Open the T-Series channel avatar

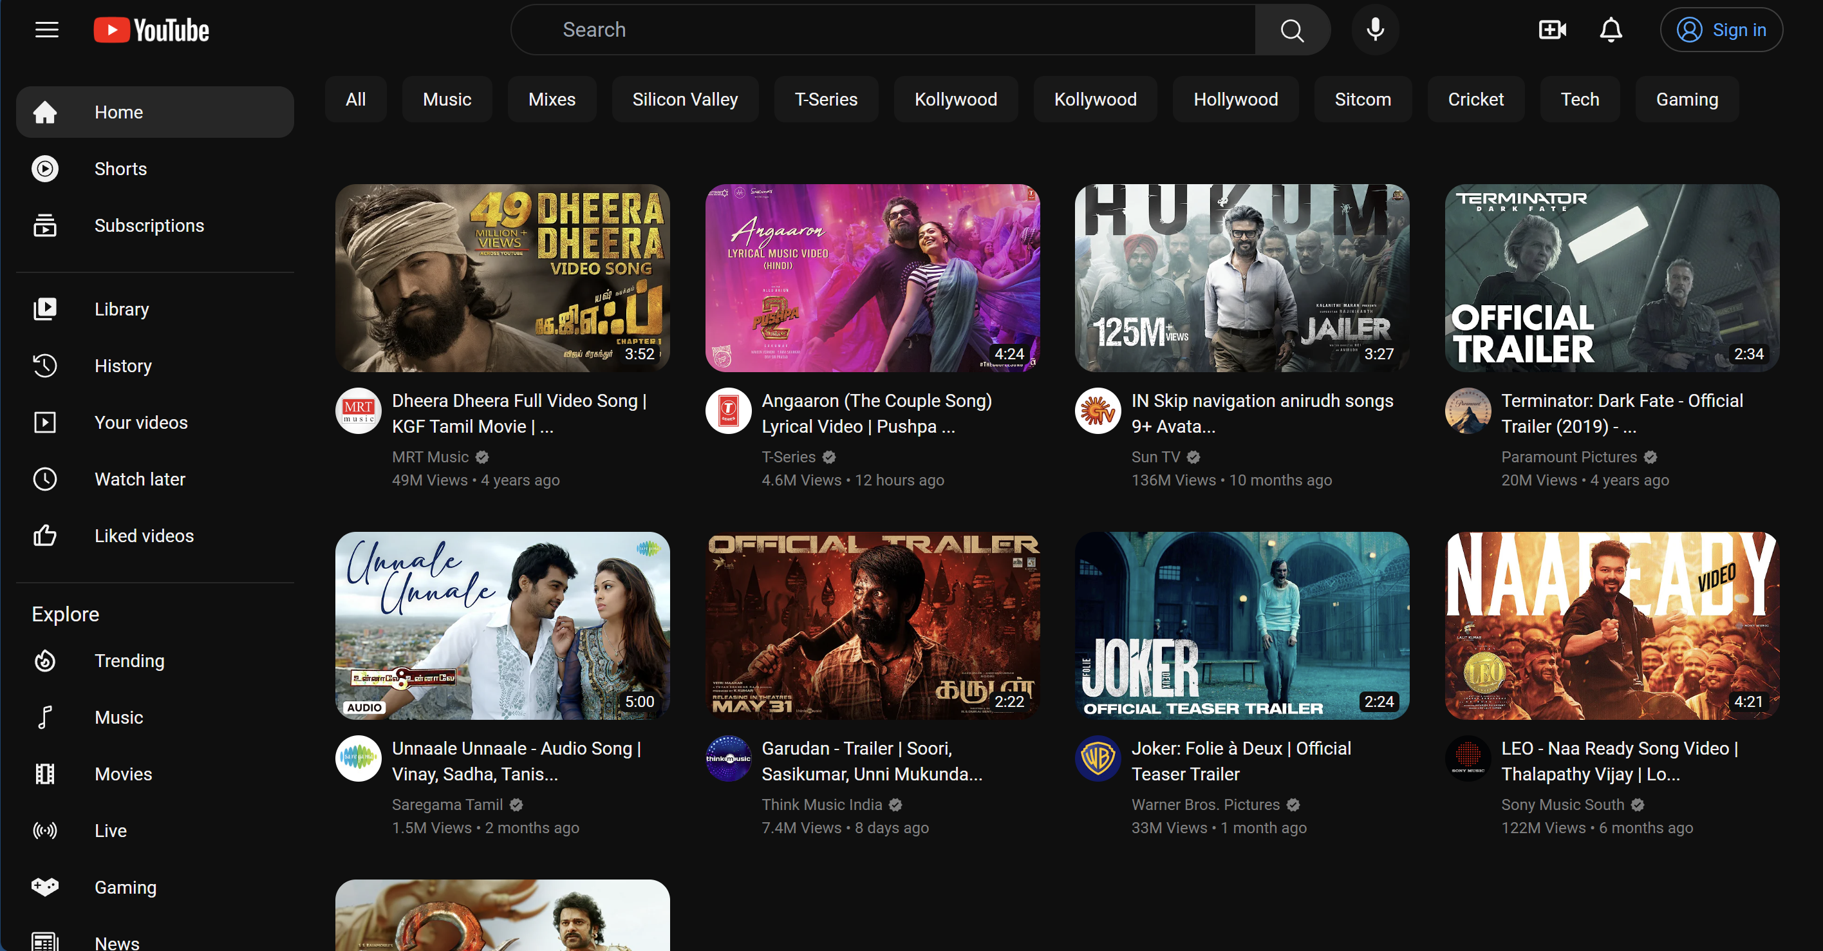tap(728, 411)
